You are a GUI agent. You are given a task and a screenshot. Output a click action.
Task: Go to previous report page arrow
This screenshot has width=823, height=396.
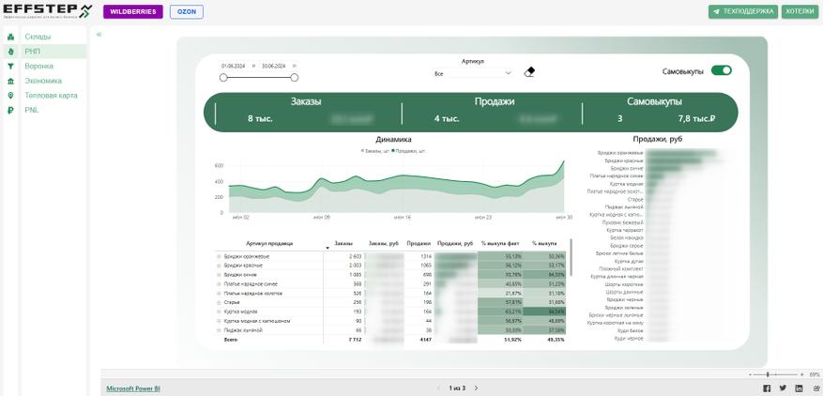click(x=439, y=388)
